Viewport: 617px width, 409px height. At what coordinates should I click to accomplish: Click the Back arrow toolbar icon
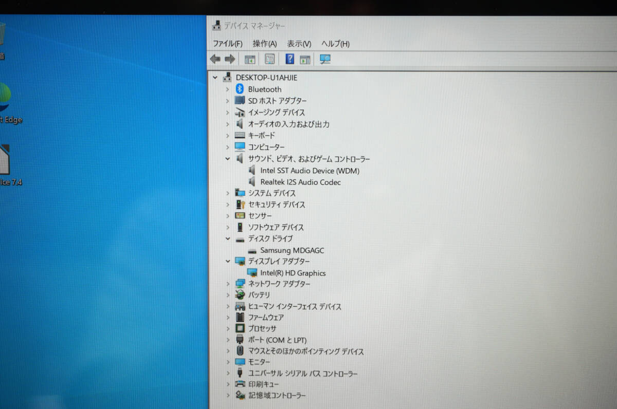[x=215, y=59]
